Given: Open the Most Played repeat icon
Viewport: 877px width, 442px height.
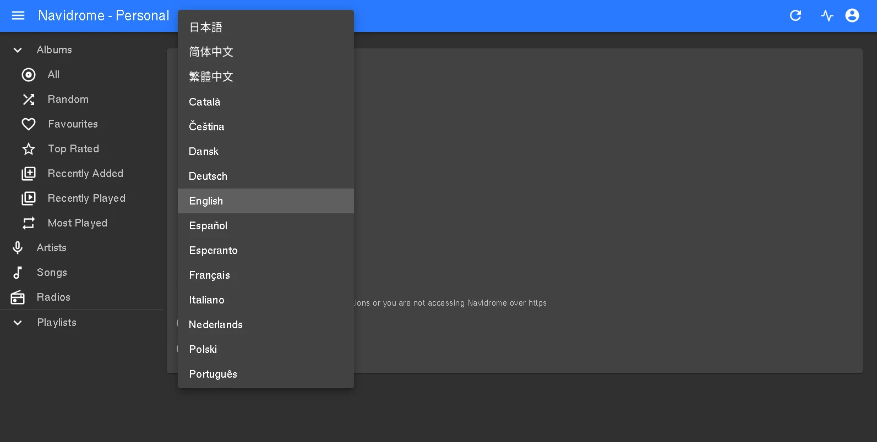Looking at the screenshot, I should coord(29,223).
